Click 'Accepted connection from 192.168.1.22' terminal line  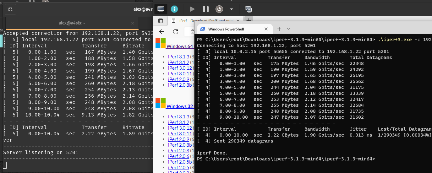point(78,33)
